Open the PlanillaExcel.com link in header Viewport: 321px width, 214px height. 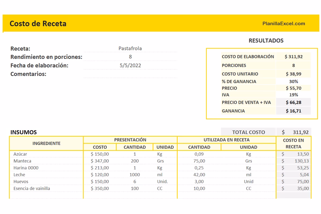[x=284, y=24]
